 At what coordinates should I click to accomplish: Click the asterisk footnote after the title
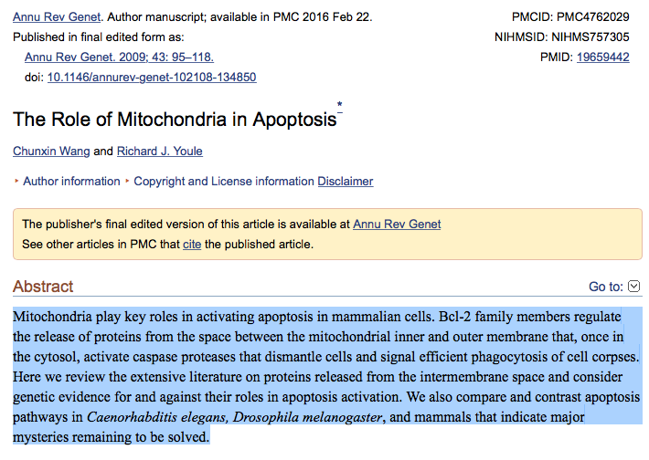341,108
